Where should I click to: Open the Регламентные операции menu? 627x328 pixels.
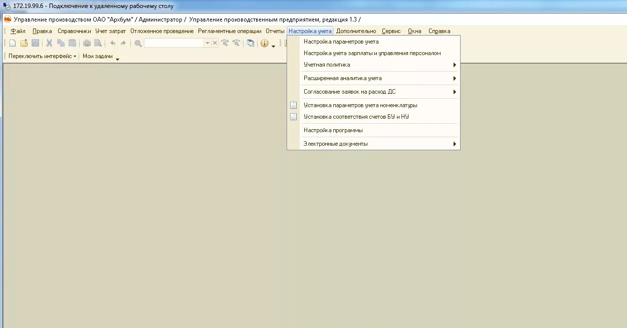coord(230,31)
